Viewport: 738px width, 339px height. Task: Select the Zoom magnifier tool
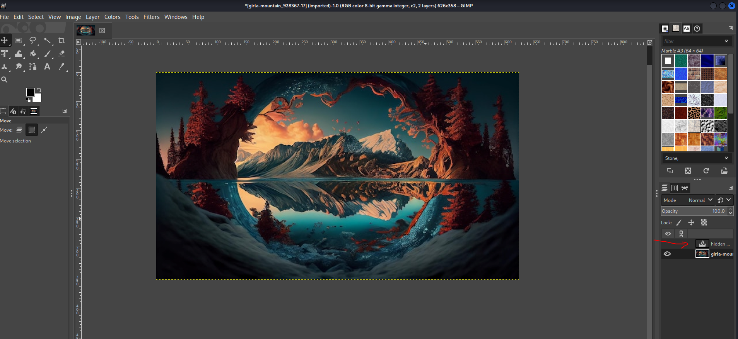[x=4, y=80]
